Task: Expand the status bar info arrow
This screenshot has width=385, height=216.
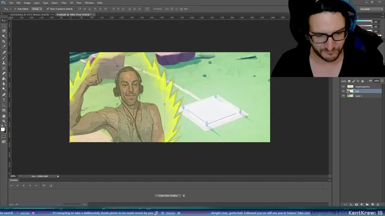Action: [x=58, y=176]
